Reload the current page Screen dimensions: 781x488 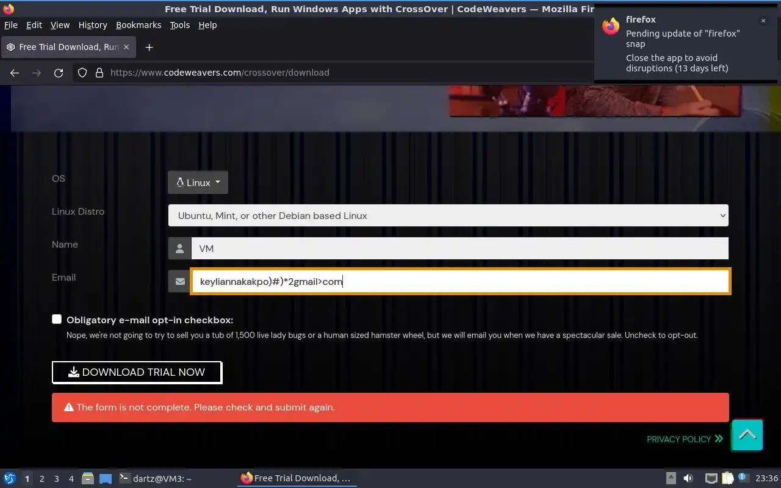click(59, 73)
